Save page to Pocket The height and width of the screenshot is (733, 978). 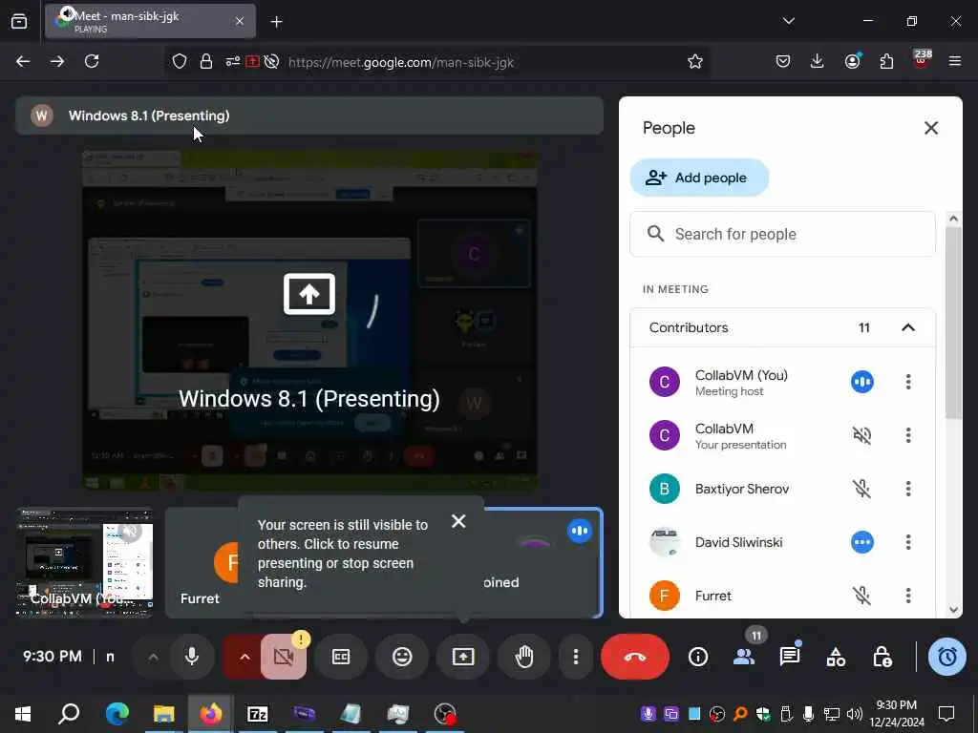pyautogui.click(x=783, y=61)
